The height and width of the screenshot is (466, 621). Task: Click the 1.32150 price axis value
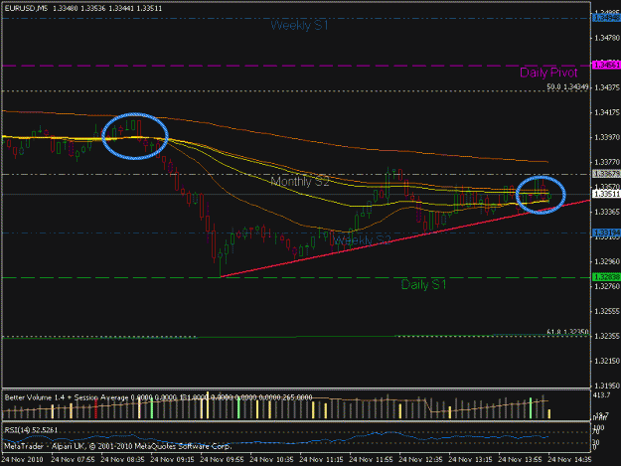[607, 361]
